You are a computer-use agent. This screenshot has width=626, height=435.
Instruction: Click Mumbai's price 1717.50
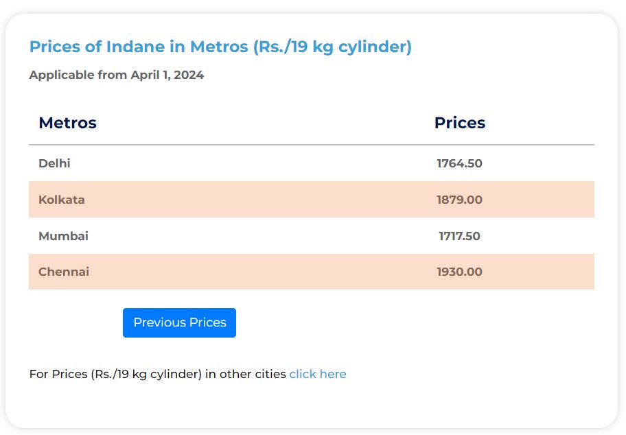click(459, 236)
